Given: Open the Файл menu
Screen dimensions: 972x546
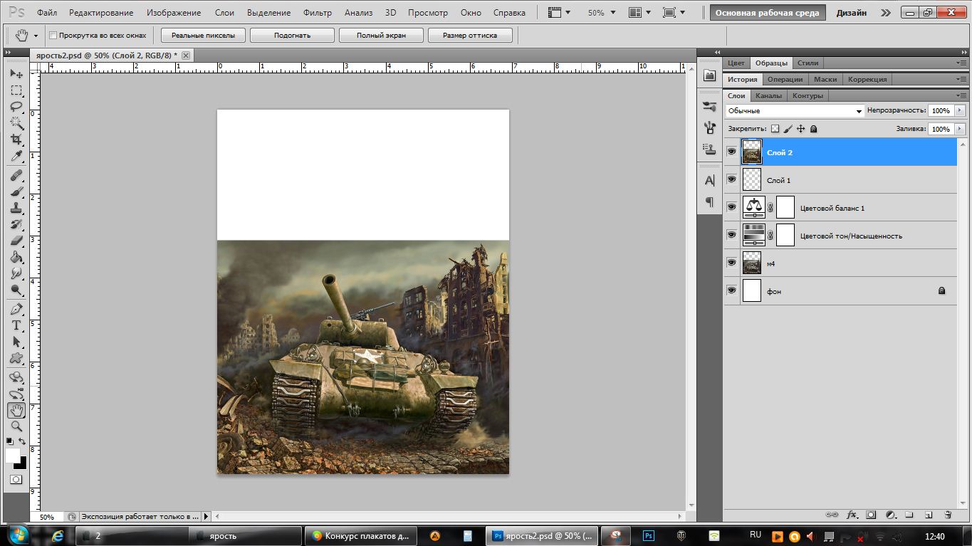Looking at the screenshot, I should pyautogui.click(x=46, y=13).
